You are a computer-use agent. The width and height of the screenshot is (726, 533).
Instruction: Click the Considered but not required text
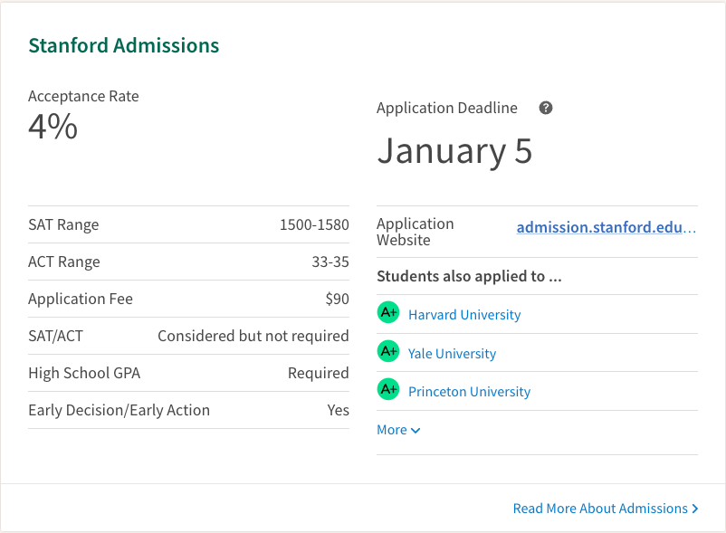click(x=253, y=336)
